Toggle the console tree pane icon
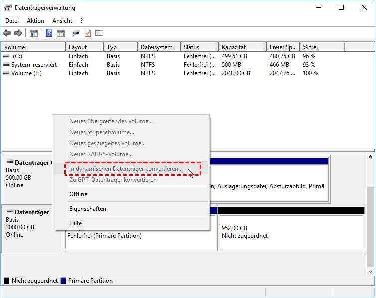 click(34, 33)
